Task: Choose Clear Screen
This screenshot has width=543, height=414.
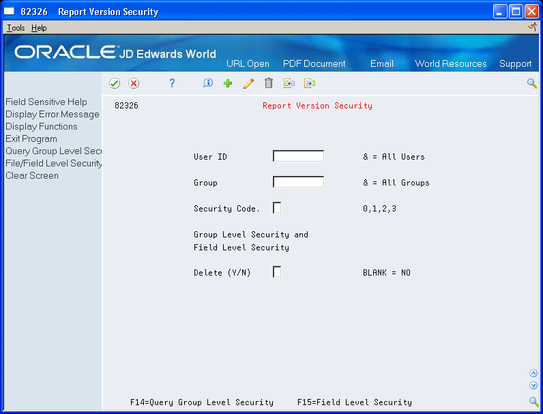Action: point(32,175)
